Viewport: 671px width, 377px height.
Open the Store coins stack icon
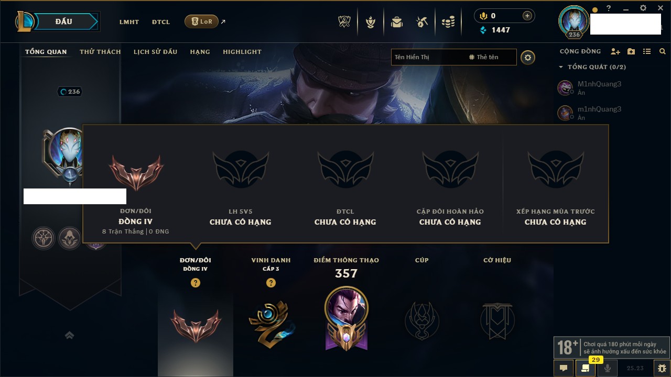(448, 22)
